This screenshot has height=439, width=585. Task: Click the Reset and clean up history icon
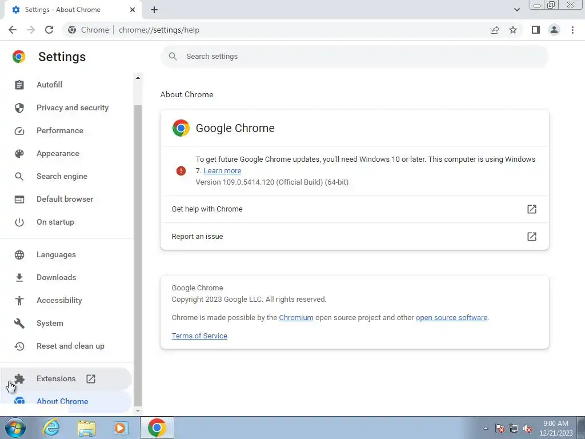pos(19,346)
